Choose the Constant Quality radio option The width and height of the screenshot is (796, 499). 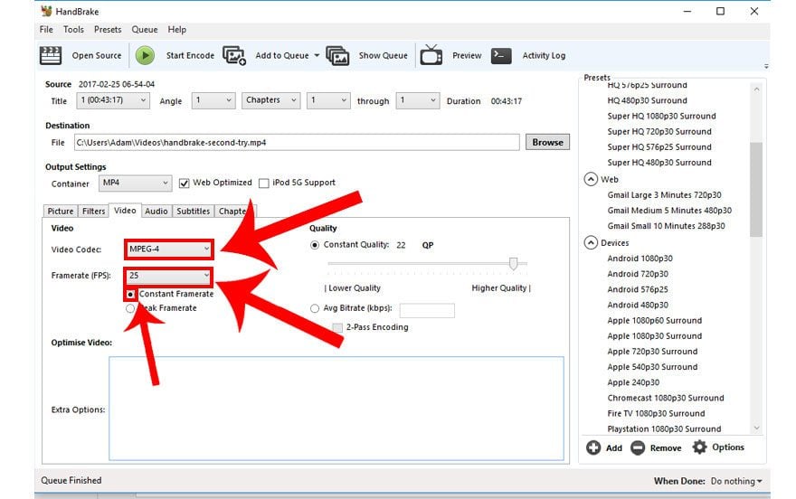[x=315, y=245]
